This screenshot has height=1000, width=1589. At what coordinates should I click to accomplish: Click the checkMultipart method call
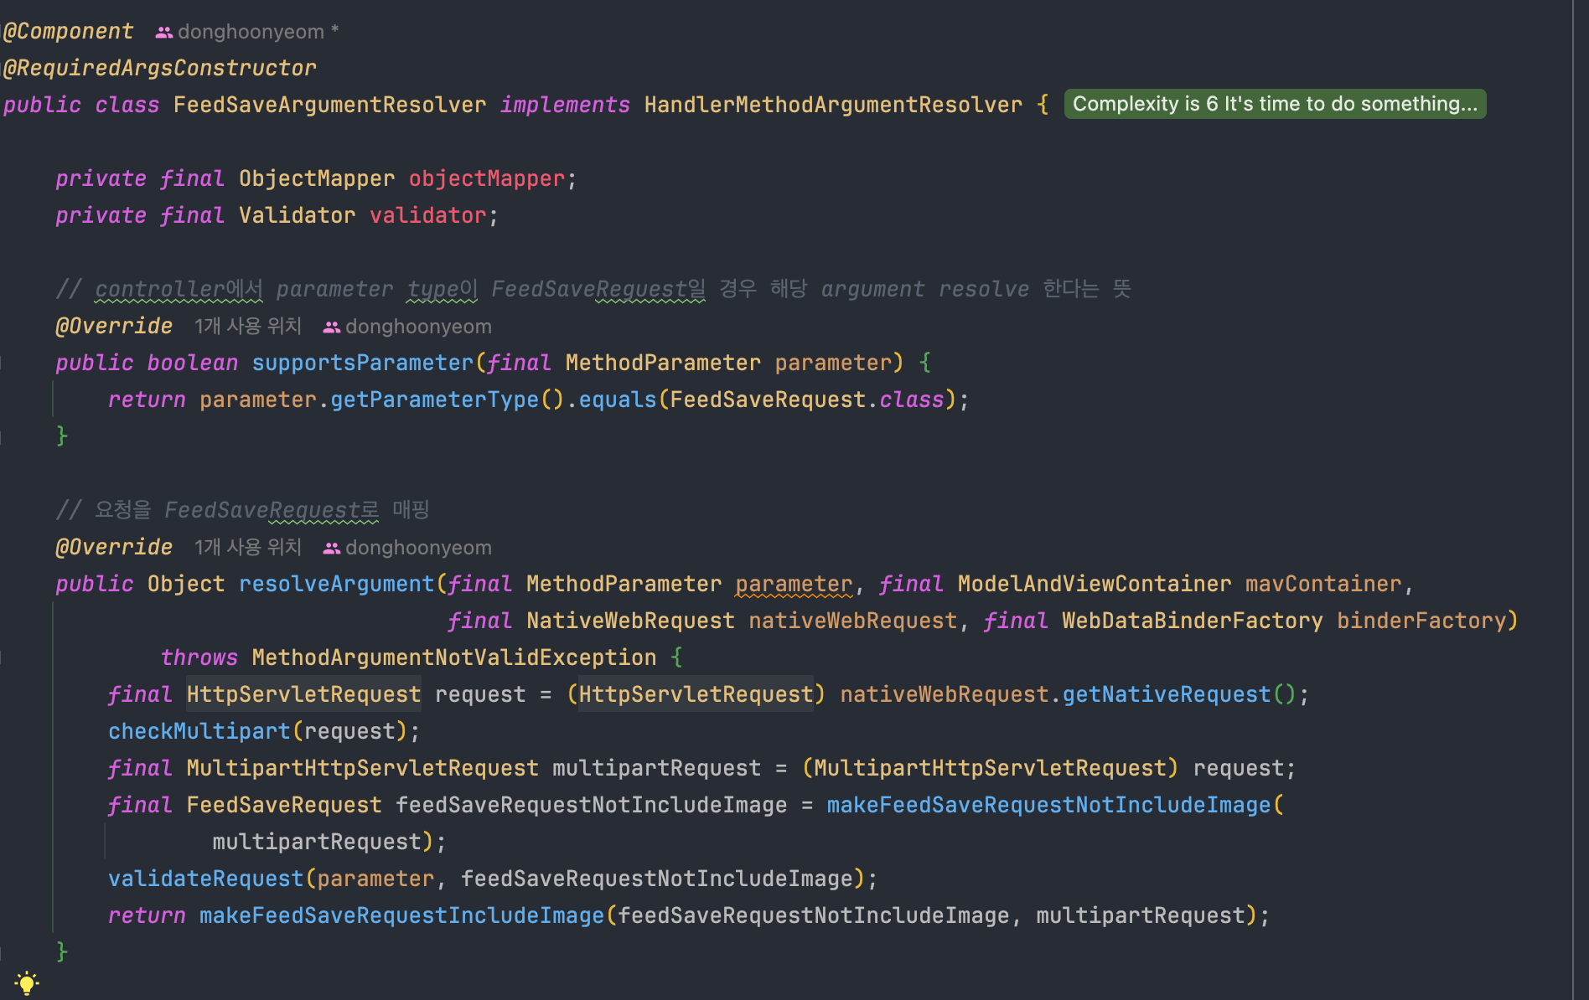pos(199,731)
